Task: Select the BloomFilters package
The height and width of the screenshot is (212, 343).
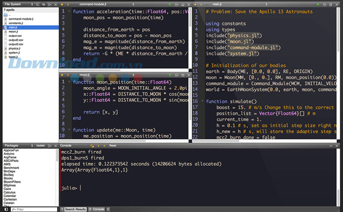Action: (12, 182)
